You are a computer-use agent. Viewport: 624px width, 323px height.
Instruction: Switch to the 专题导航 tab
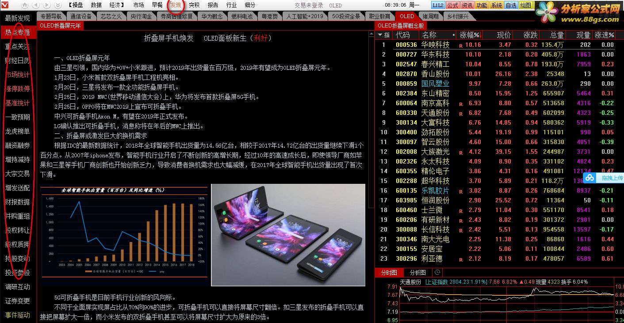[51, 16]
